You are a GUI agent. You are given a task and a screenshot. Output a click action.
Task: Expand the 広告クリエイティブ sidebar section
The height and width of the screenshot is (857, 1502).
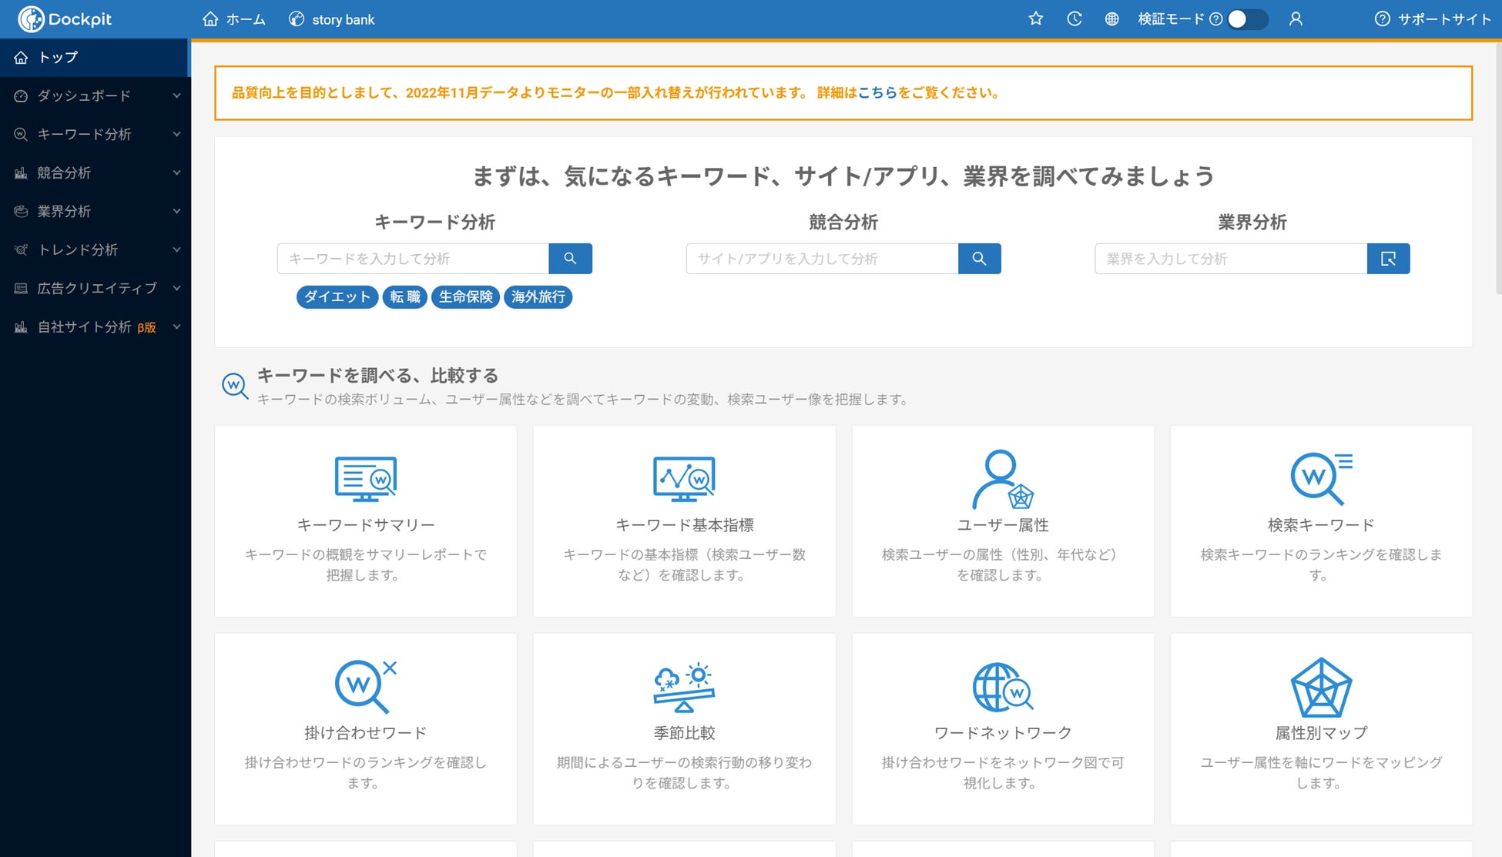point(95,288)
